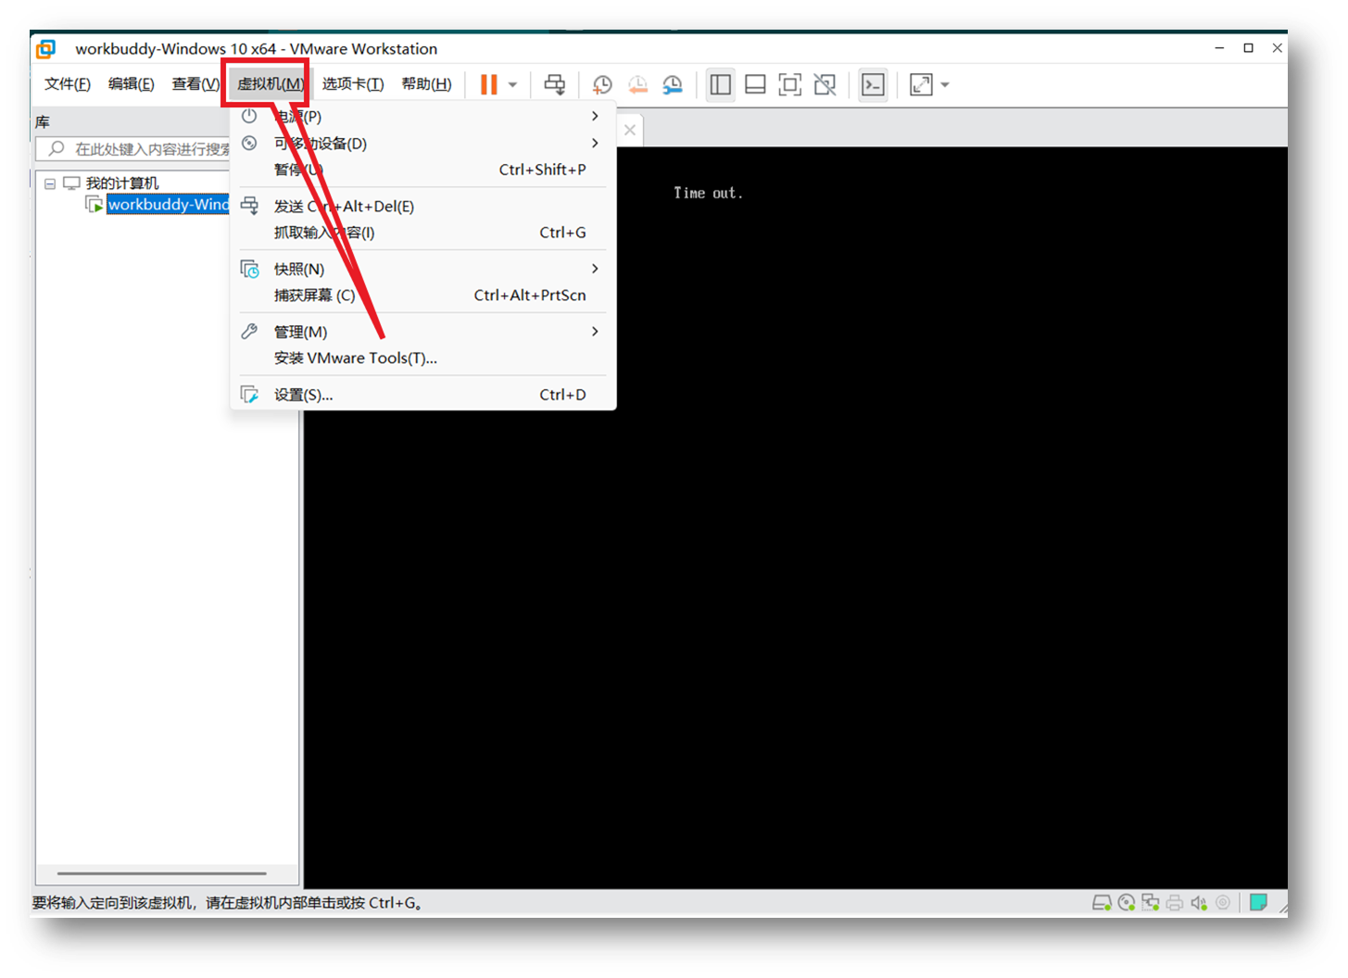The image size is (1348, 978).
Task: Select 抓取输入内容(I) menu item
Action: (x=422, y=232)
